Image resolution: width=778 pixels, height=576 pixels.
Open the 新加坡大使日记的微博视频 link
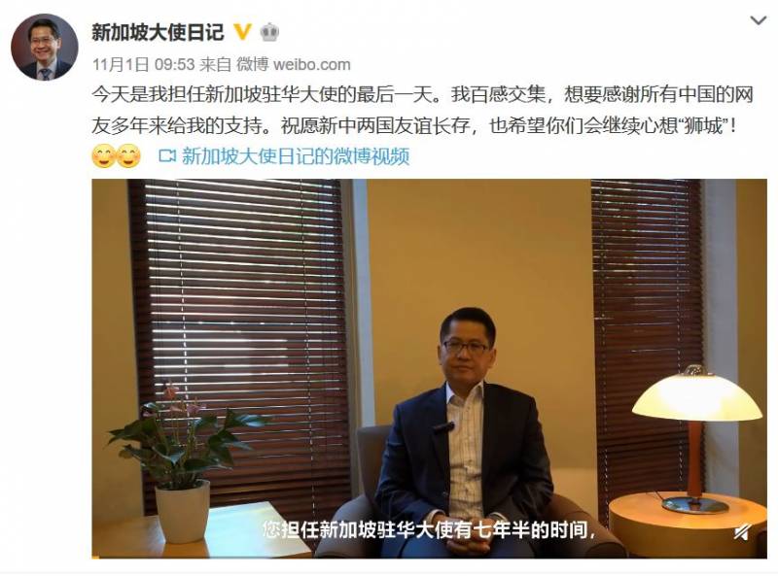(296, 156)
